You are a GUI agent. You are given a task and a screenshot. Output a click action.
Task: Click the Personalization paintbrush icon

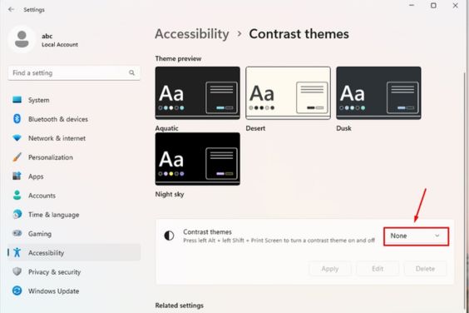[17, 157]
